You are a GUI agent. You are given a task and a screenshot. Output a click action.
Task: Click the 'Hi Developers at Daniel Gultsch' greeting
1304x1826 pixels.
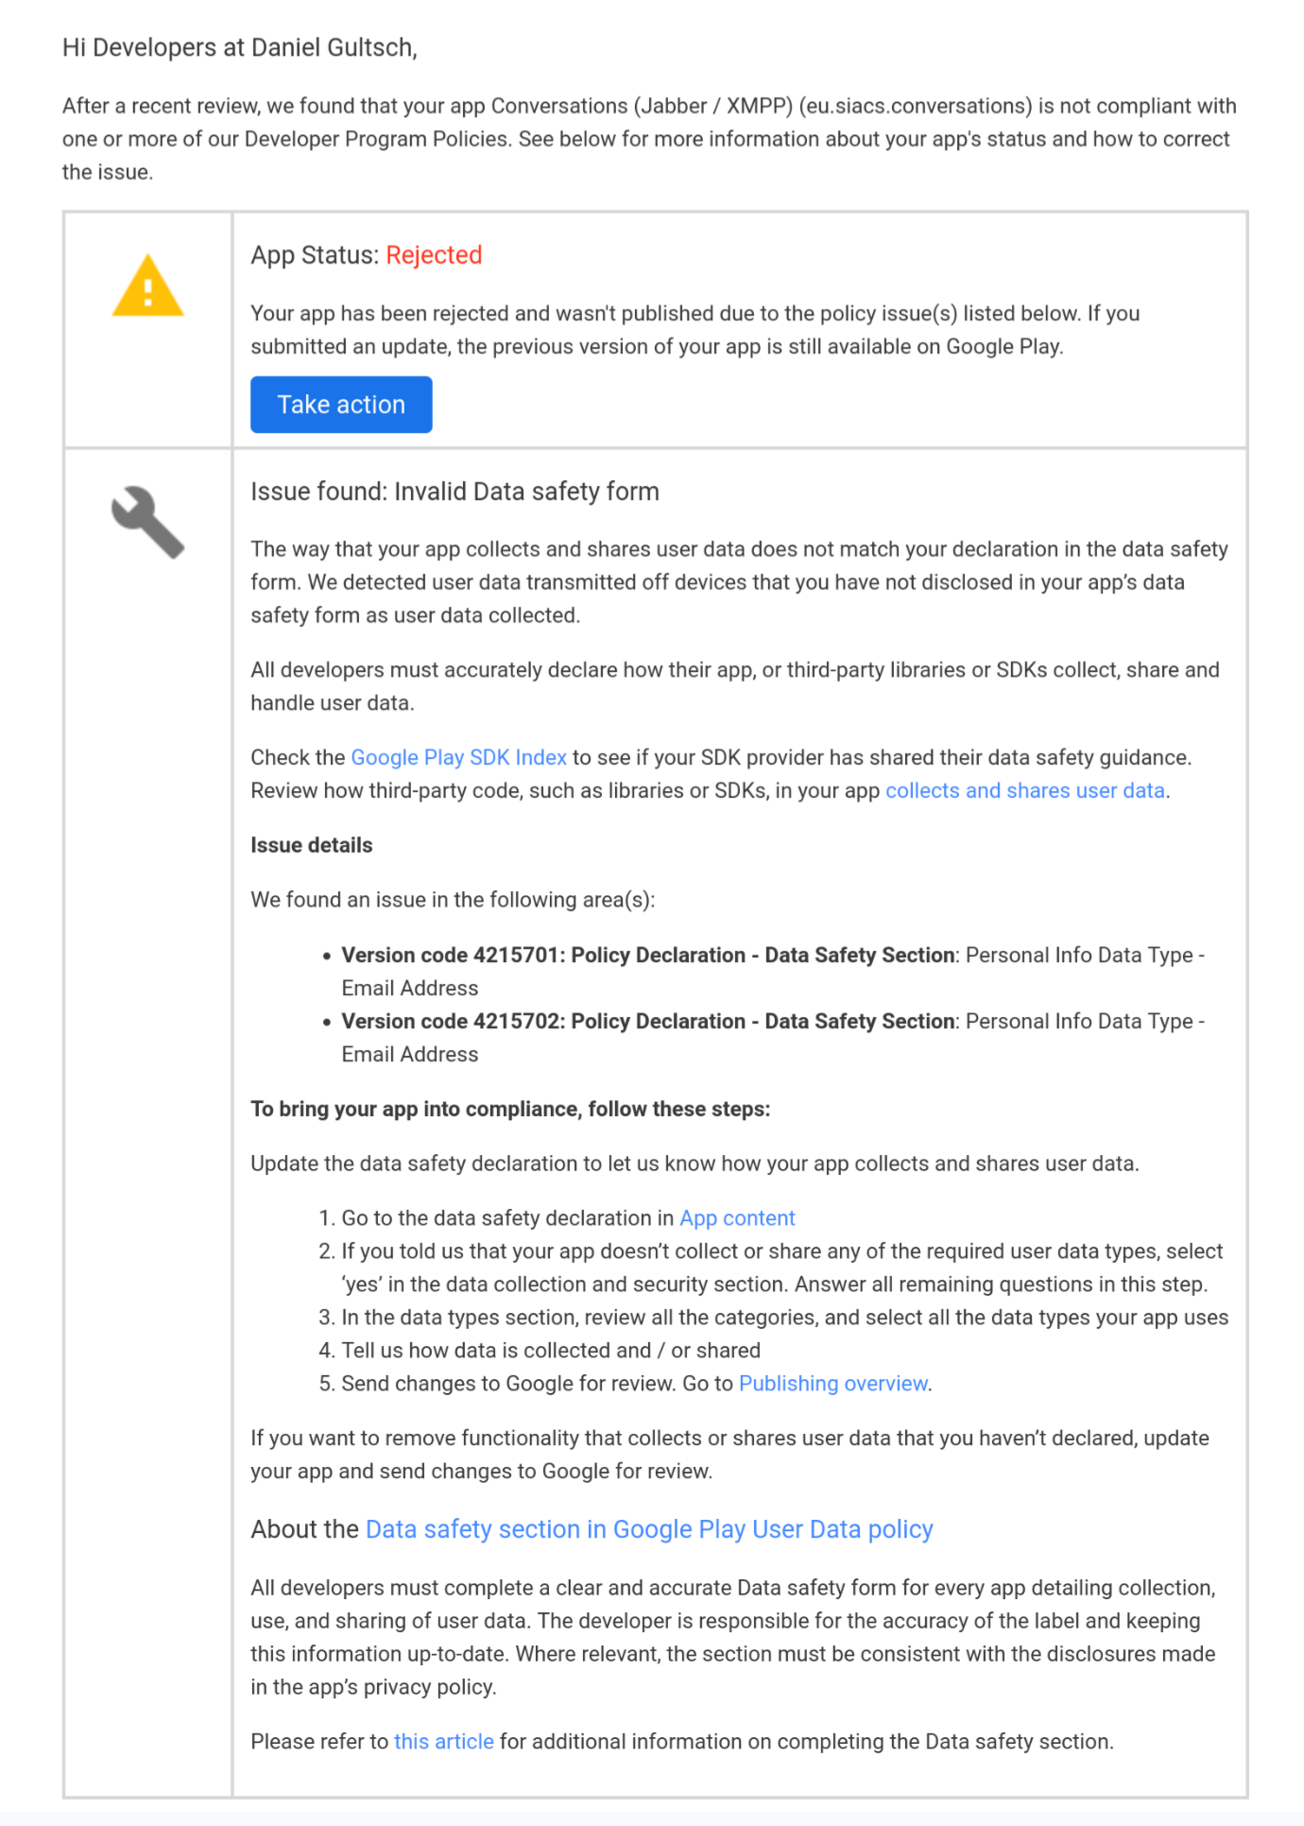pyautogui.click(x=239, y=48)
